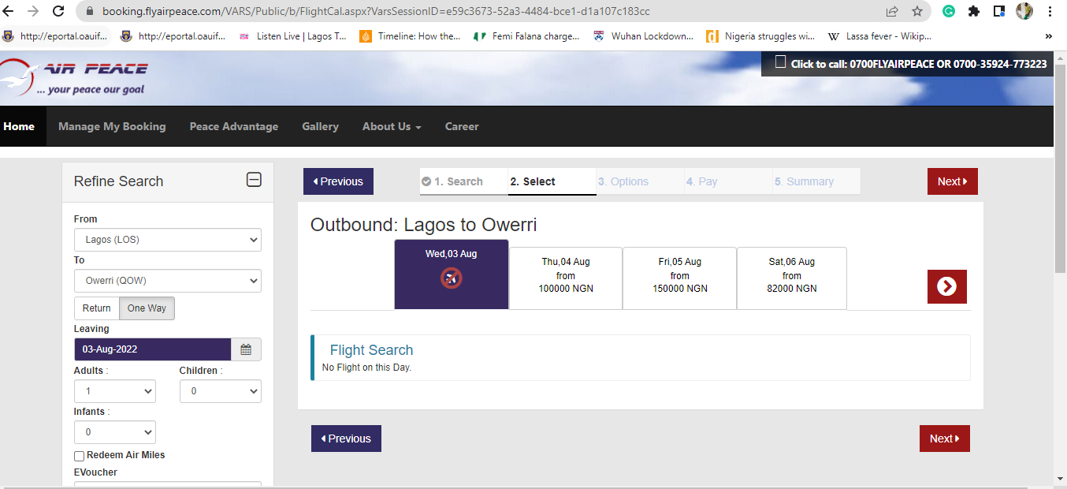Bookmark this page with the star icon
Viewport: 1067px width, 489px height.
coord(917,11)
